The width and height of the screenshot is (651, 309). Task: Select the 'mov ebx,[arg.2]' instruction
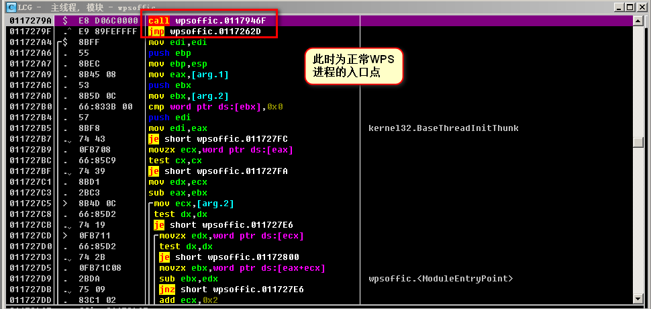point(188,96)
